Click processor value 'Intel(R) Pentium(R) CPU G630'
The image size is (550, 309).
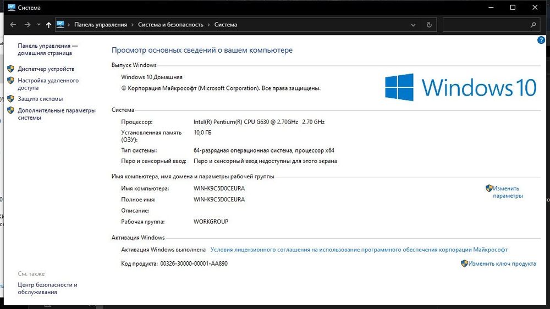click(x=259, y=122)
